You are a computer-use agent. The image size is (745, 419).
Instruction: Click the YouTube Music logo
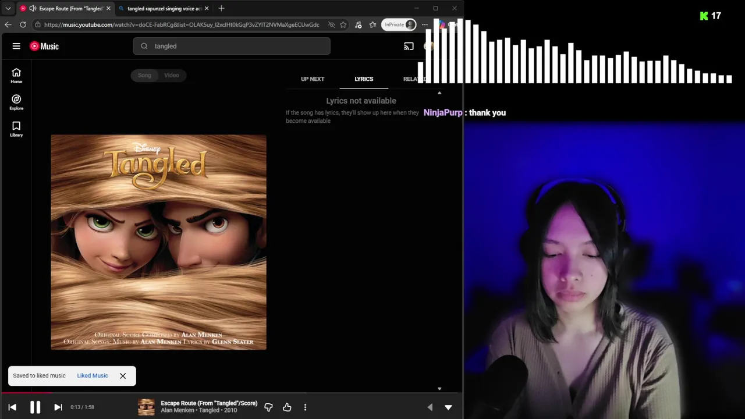tap(44, 46)
